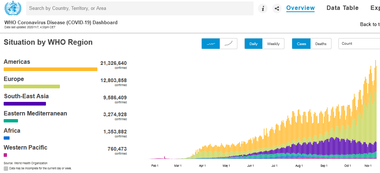Image resolution: width=380 pixels, height=173 pixels.
Task: Select the Western Pacific region label
Action: 25,147
